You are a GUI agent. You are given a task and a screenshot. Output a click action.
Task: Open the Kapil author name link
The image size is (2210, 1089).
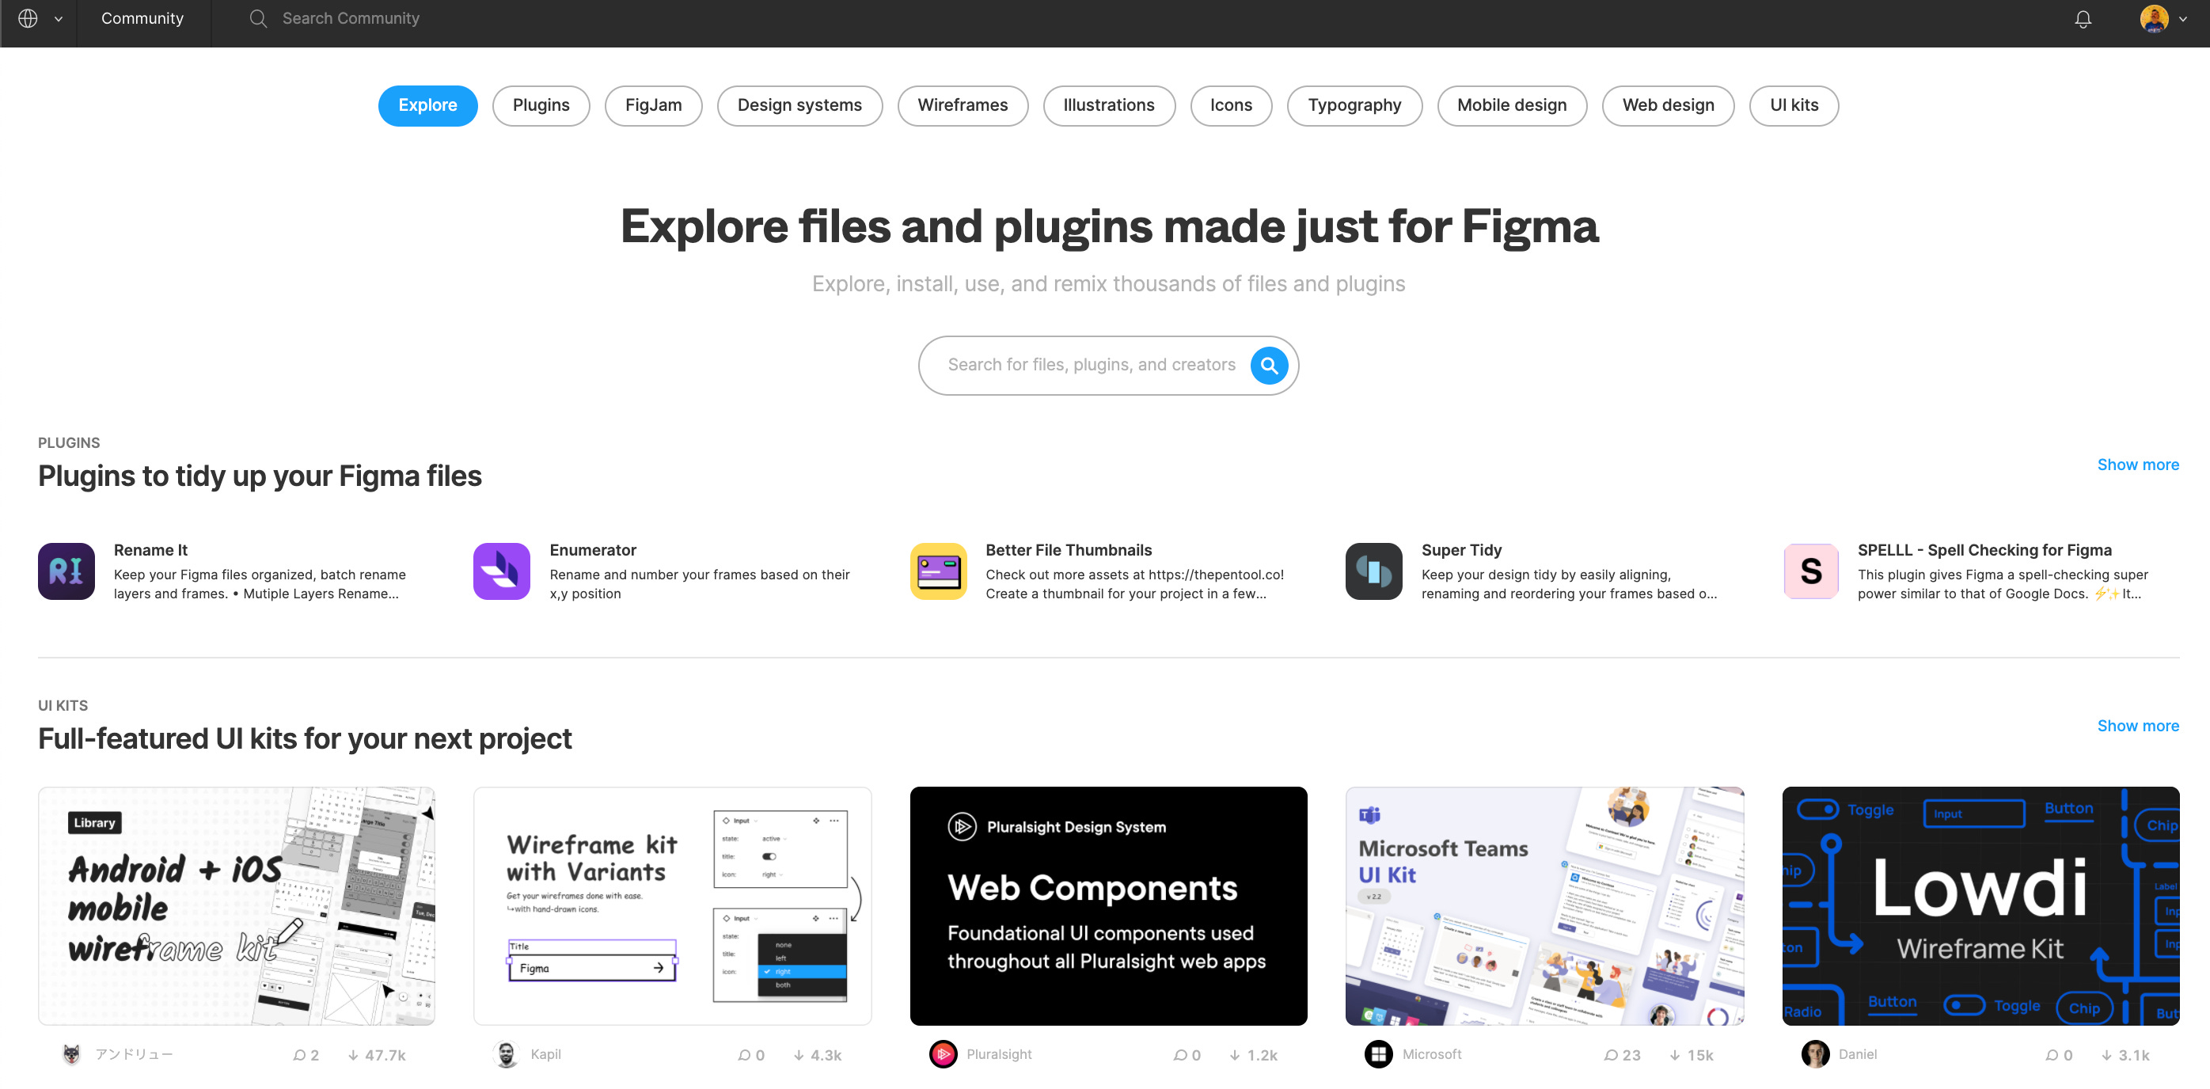545,1055
